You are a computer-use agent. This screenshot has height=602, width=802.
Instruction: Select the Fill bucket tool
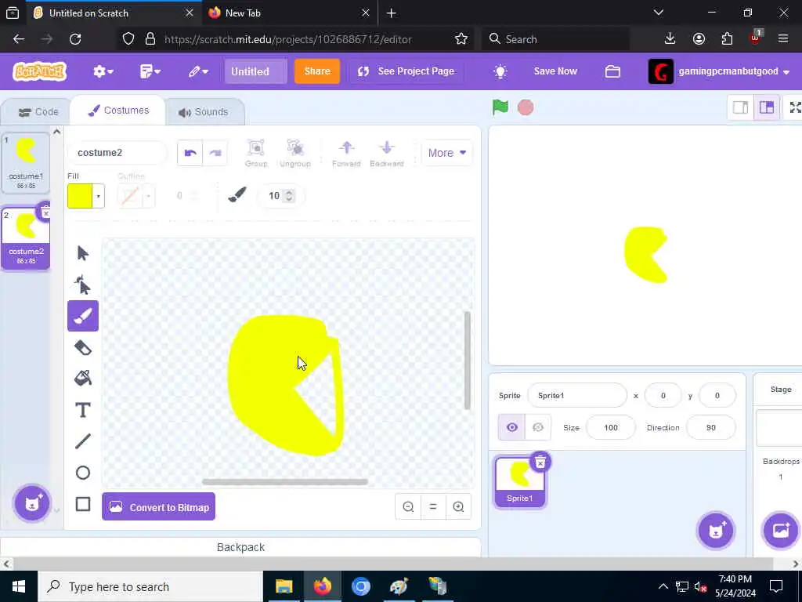[83, 379]
